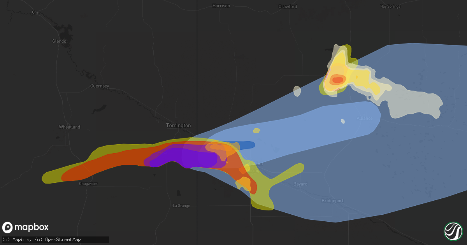This screenshot has height=245, width=467.
Task: Click the round green logo icon in the map corner
Action: coord(453,231)
